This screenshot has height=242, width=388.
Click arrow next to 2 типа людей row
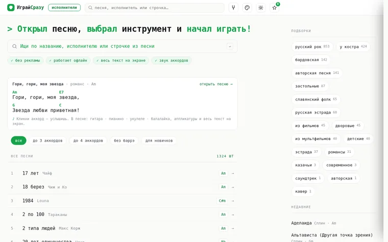point(233,228)
